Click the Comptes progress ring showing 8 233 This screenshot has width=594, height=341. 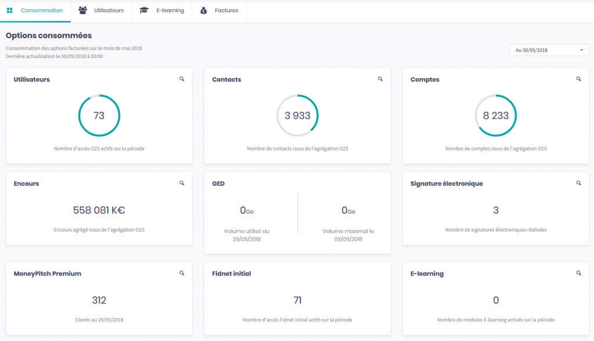click(496, 116)
